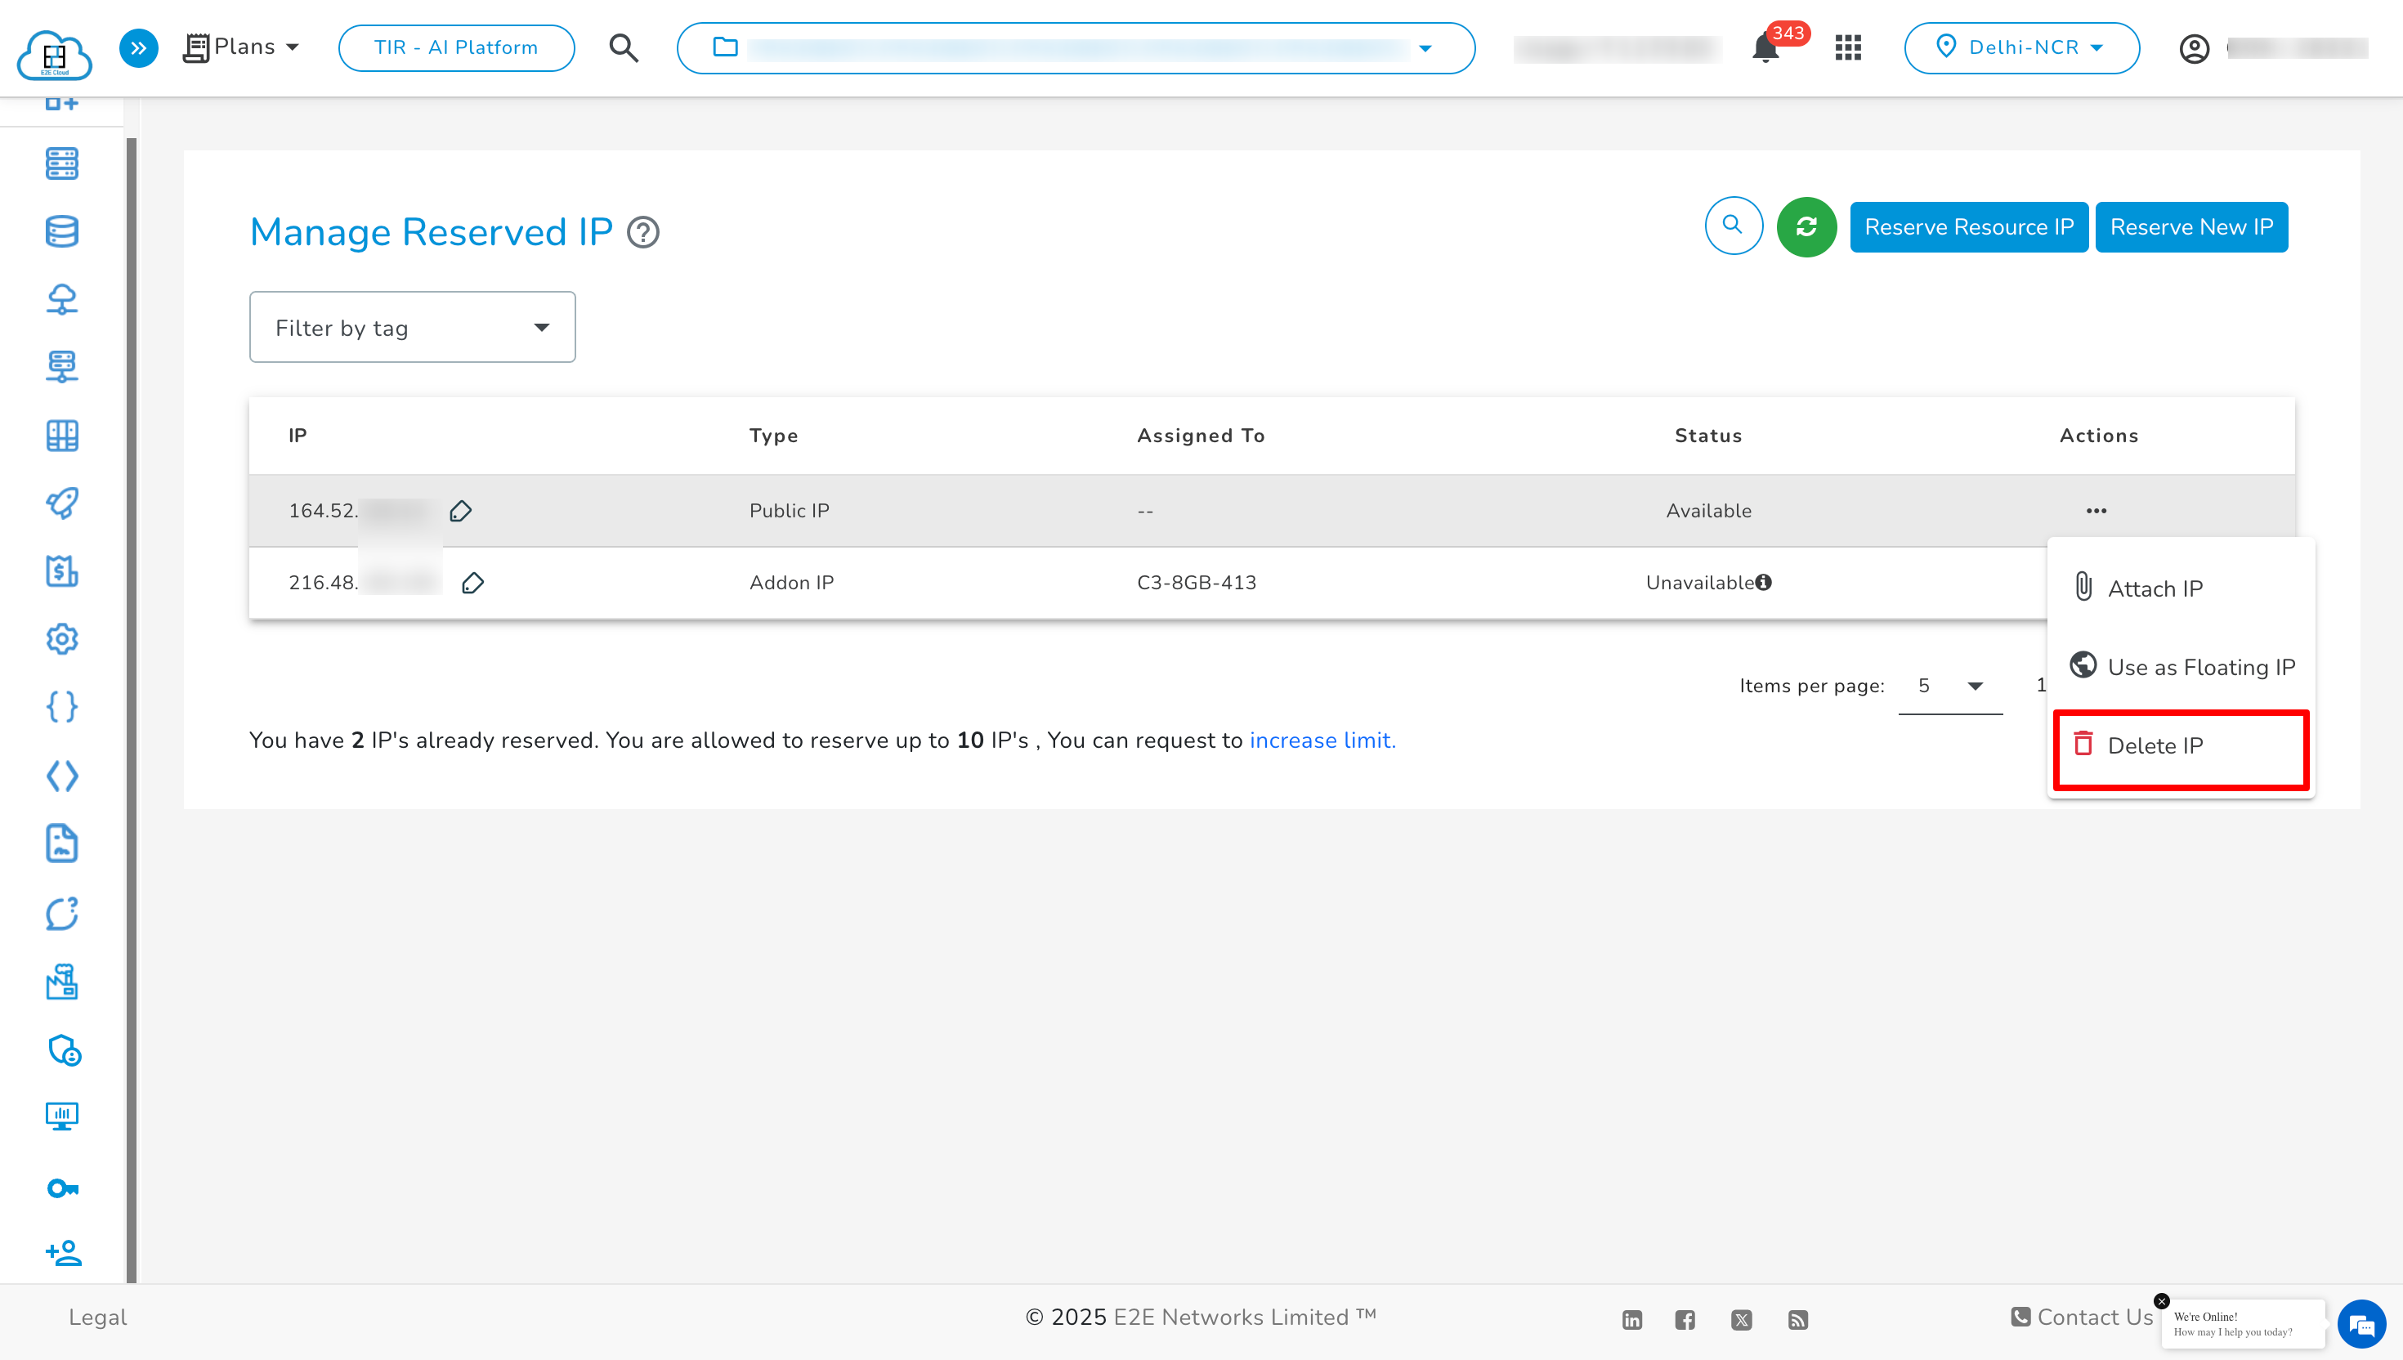Open Billing via the invoice sidebar icon
The width and height of the screenshot is (2403, 1360).
click(x=61, y=571)
